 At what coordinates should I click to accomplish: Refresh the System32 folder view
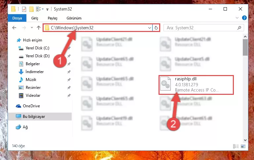coord(156,28)
